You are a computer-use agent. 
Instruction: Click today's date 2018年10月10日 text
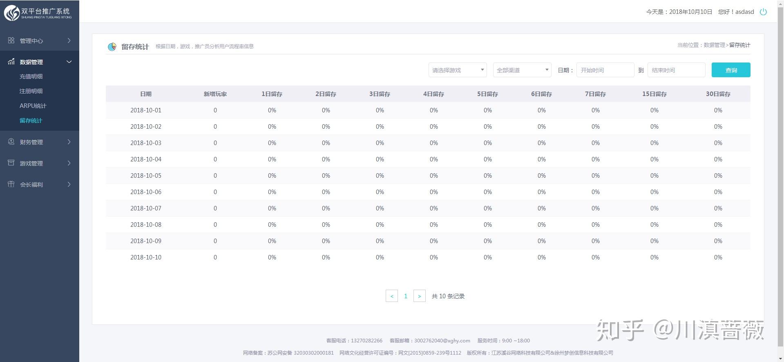tap(690, 12)
